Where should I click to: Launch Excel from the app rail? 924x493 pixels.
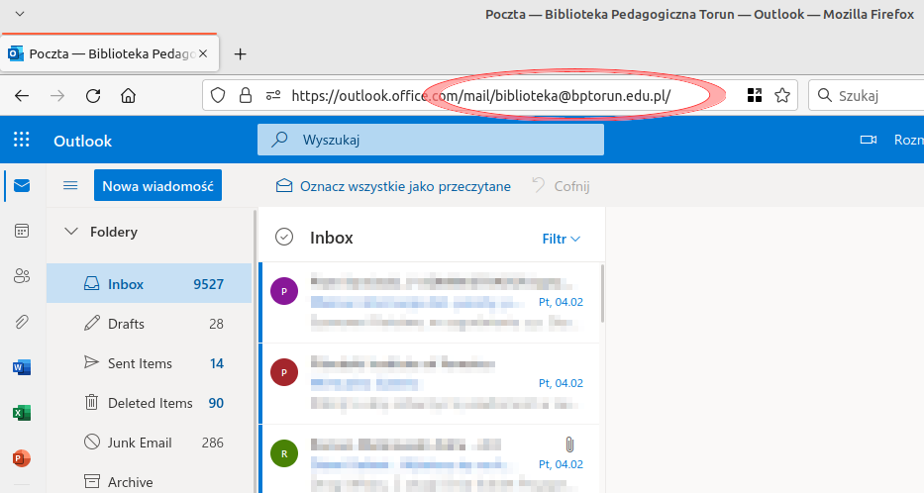coord(22,413)
